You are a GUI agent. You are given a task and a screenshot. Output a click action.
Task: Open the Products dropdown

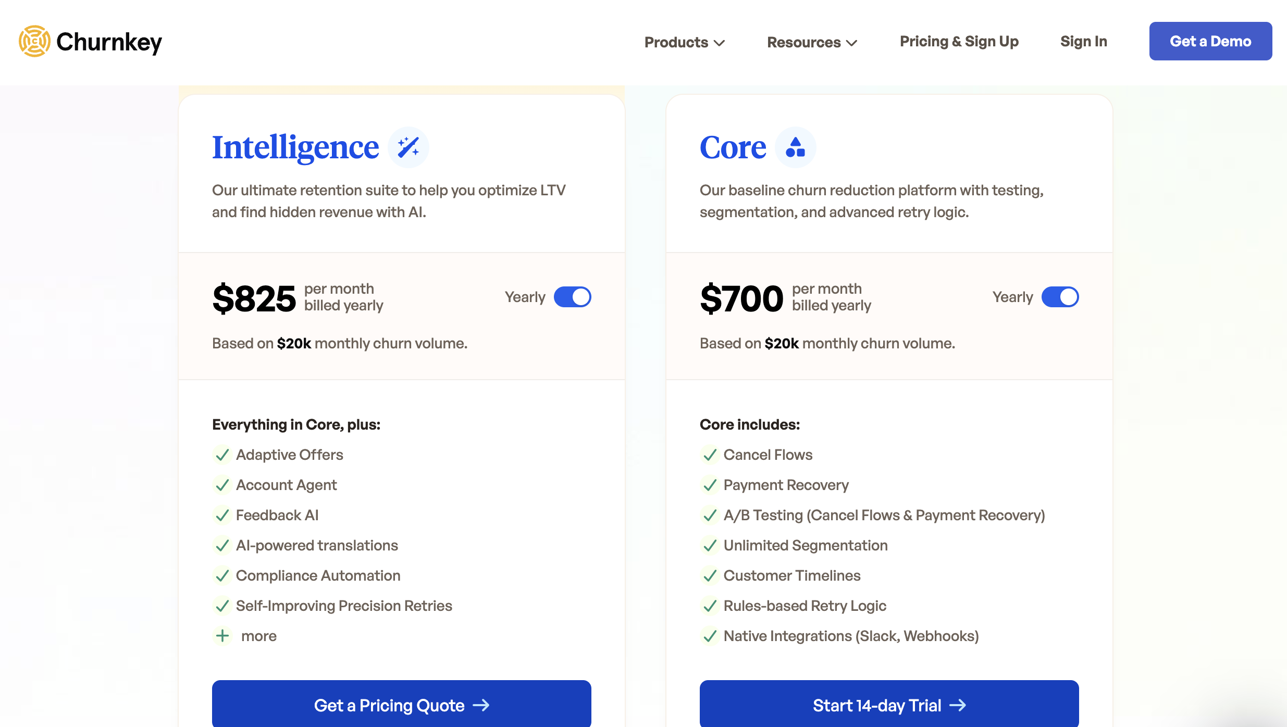click(x=684, y=42)
